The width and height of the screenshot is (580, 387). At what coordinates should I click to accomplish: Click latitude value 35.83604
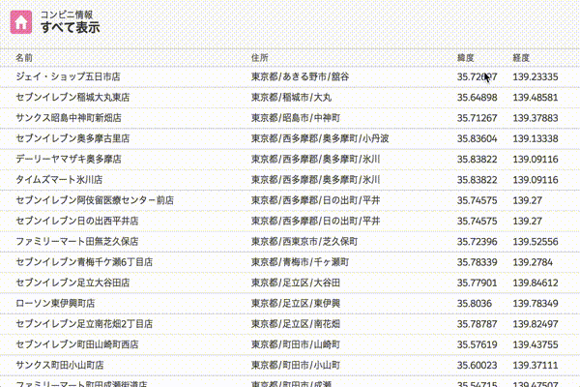point(478,138)
